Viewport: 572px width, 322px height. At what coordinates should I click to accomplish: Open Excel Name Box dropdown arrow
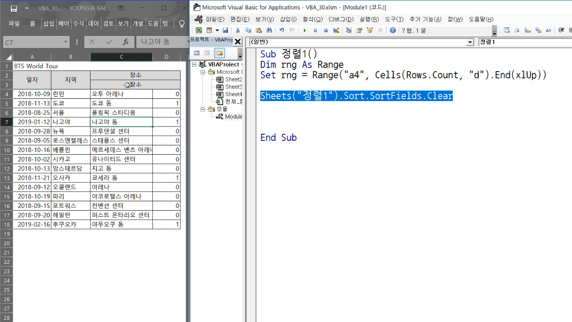[x=66, y=42]
